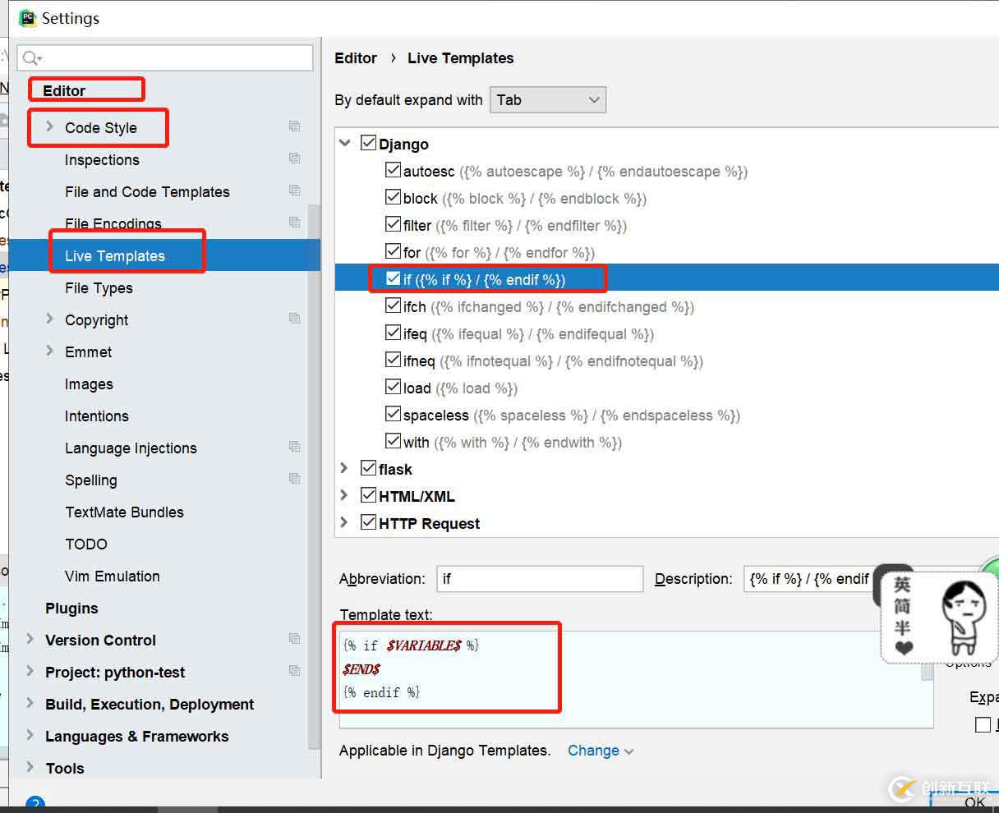Click the project-level icon beside Version Control
The image size is (999, 813).
[x=294, y=639]
